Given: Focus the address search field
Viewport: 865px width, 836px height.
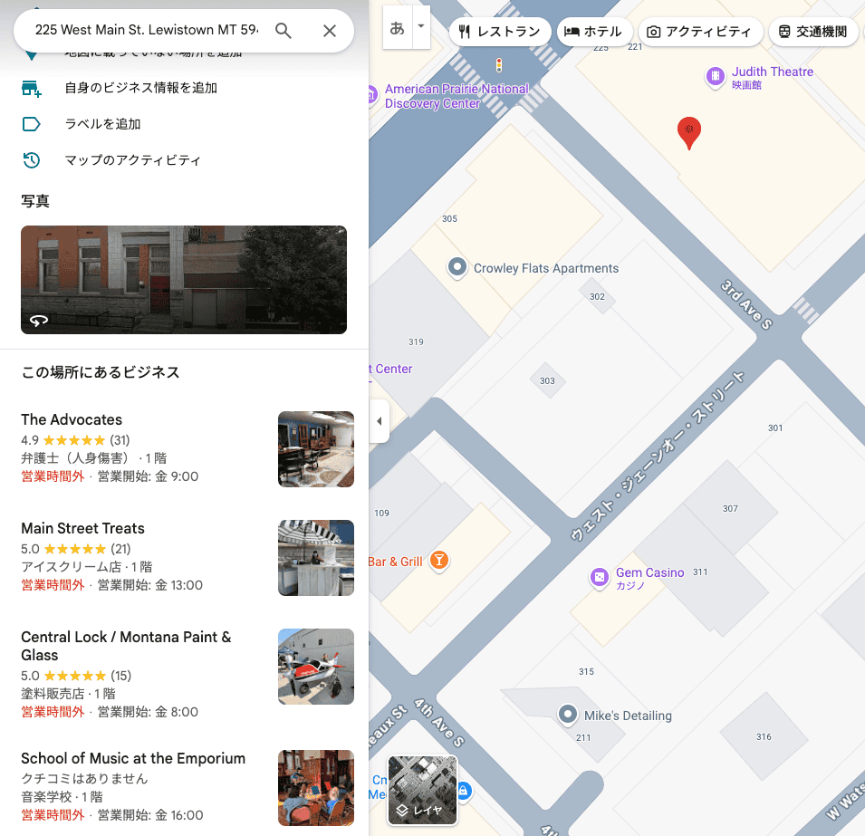Looking at the screenshot, I should coord(146,30).
